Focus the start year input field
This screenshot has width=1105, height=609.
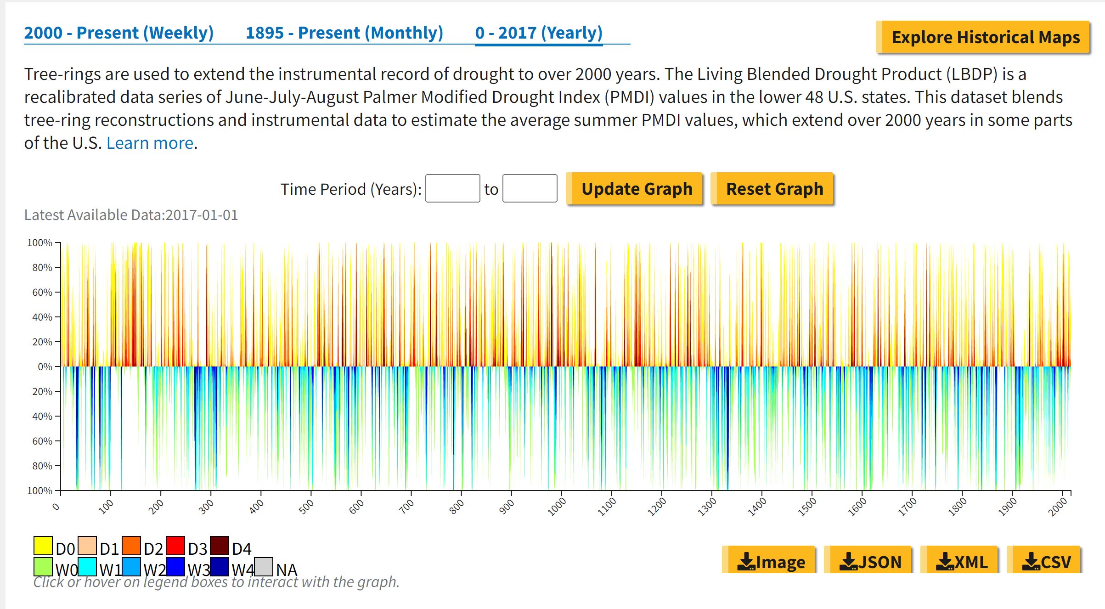(x=452, y=188)
